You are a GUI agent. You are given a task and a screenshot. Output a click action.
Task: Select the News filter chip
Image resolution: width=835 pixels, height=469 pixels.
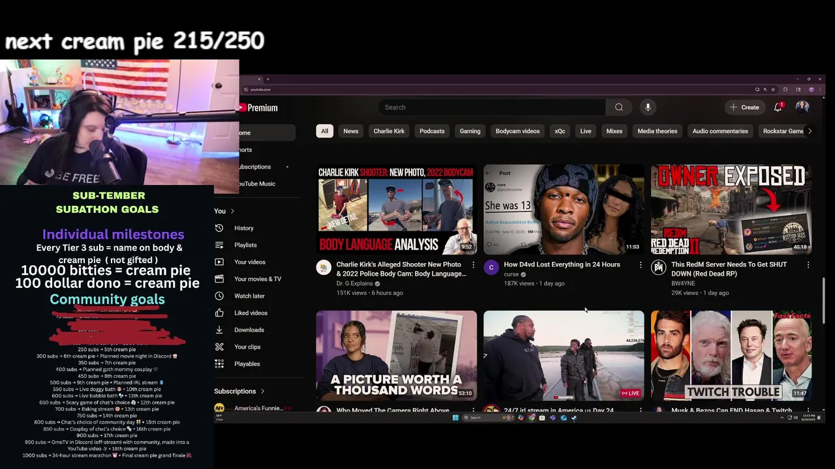click(351, 131)
